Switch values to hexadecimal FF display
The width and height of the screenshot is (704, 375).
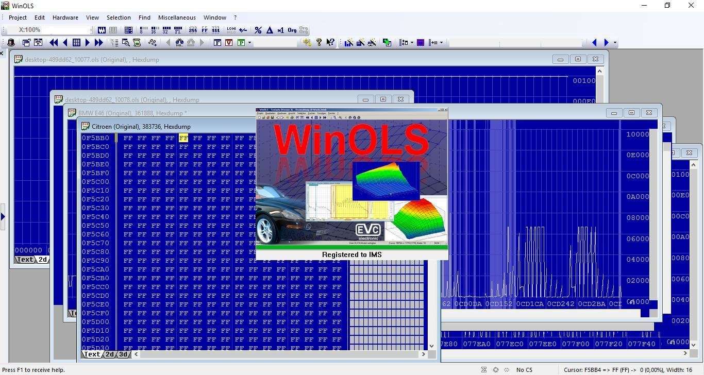tap(205, 30)
